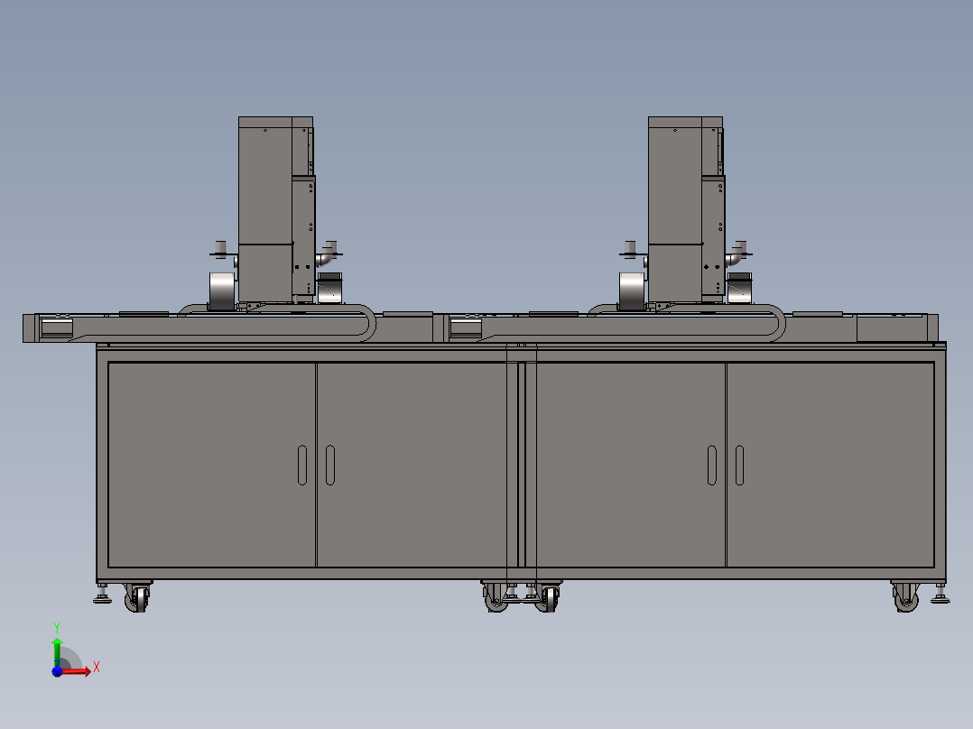Click the pipe elbow right of the right tower

[738, 255]
